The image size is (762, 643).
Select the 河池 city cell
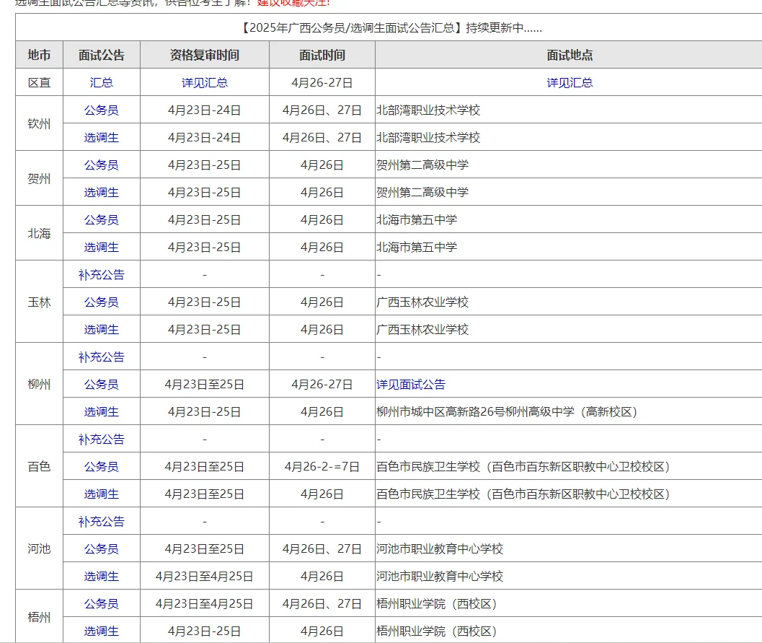(x=39, y=548)
